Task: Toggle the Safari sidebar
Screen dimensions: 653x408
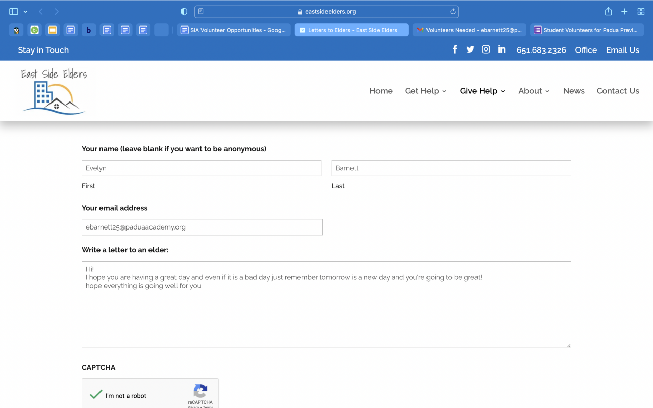Action: point(14,11)
